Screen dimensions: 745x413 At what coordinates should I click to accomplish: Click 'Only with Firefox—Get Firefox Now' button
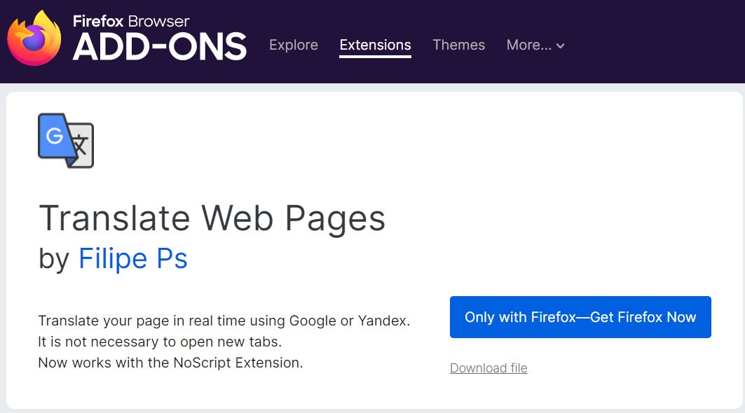[580, 317]
